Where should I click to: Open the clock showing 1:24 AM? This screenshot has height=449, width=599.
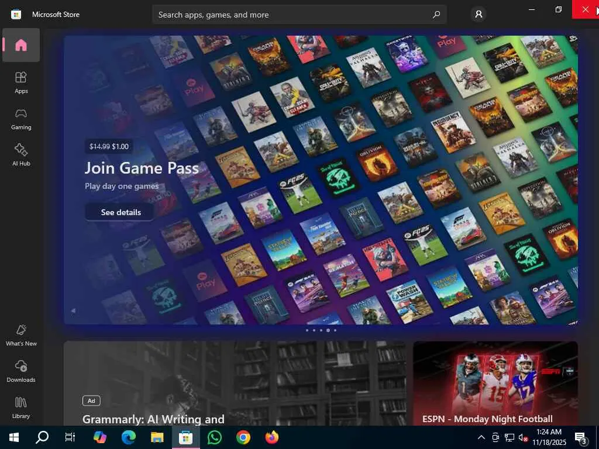[549, 437]
